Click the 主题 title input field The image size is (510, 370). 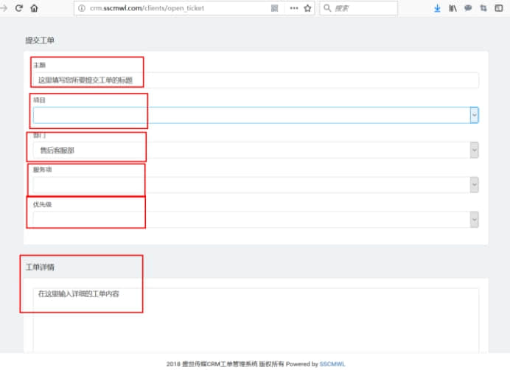255,80
